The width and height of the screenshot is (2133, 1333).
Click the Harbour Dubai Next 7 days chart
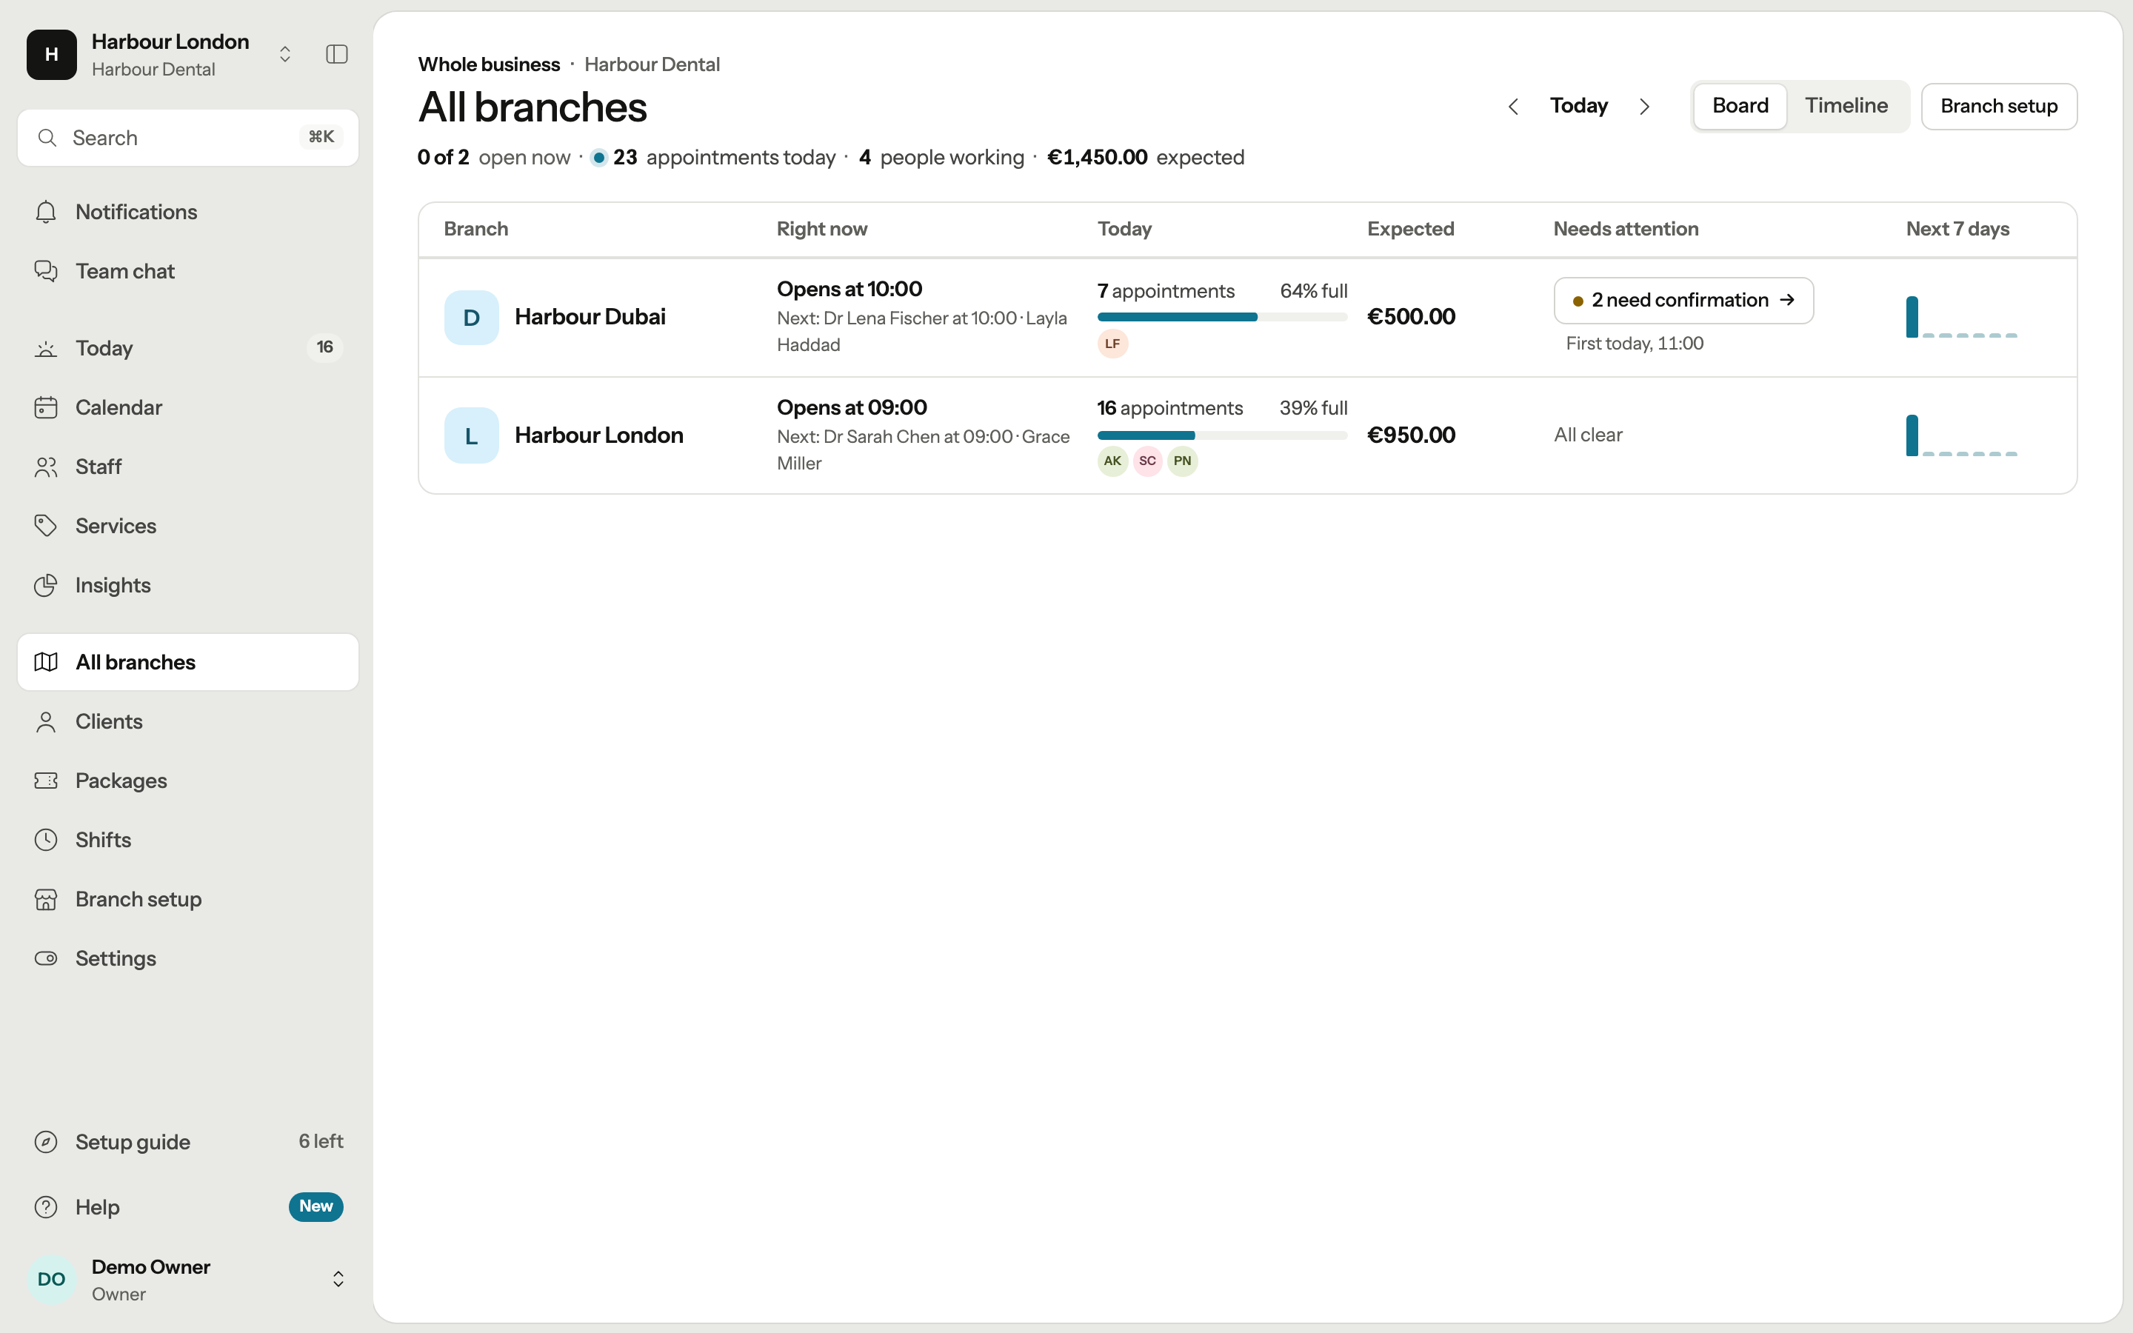click(1961, 318)
